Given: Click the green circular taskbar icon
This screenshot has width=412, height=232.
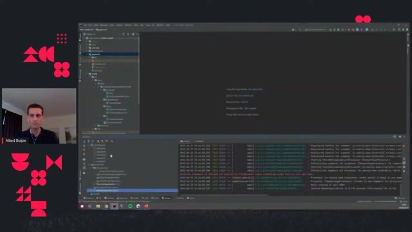Looking at the screenshot, I should click(130, 206).
